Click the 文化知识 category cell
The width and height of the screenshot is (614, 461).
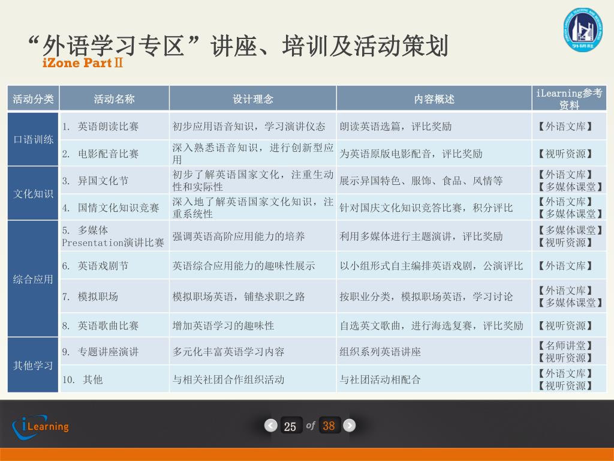click(x=34, y=193)
